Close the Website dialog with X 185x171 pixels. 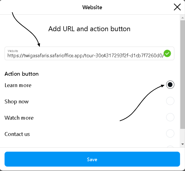[x=177, y=7]
